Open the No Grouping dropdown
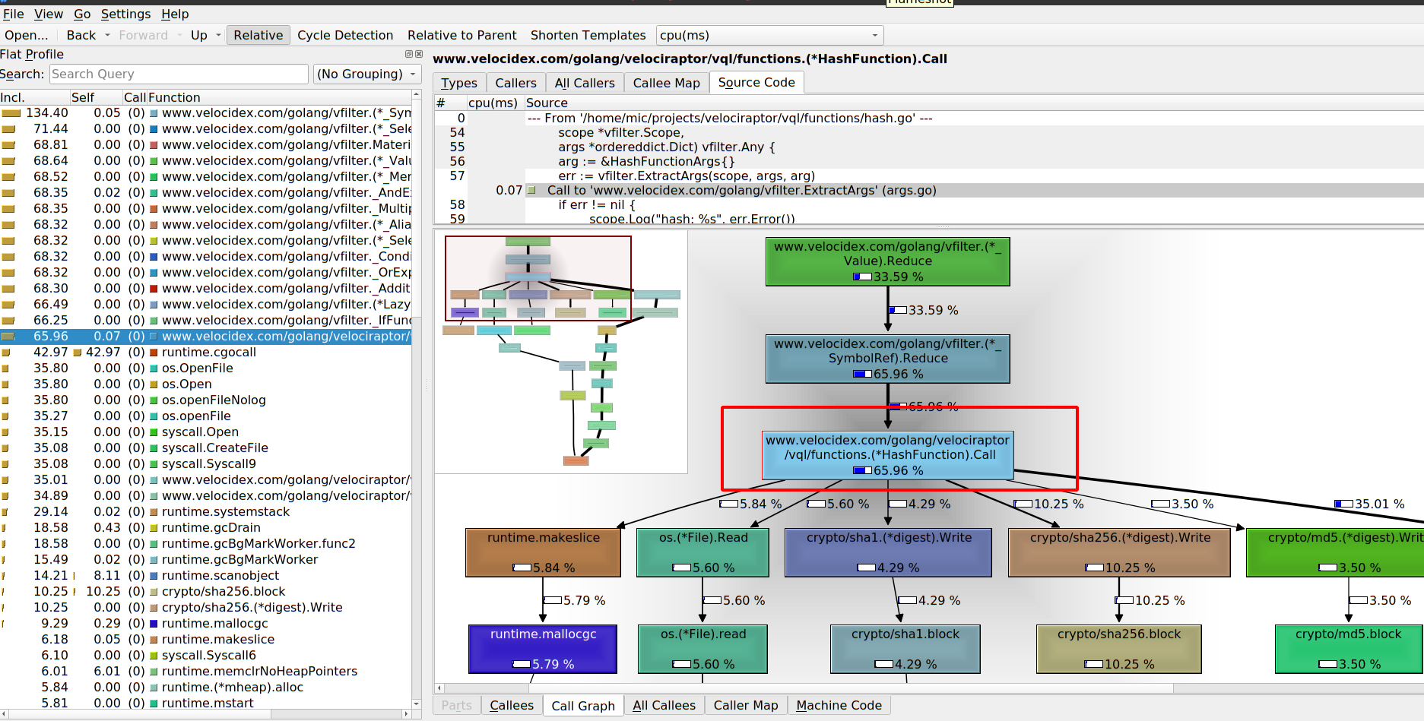 [x=366, y=74]
